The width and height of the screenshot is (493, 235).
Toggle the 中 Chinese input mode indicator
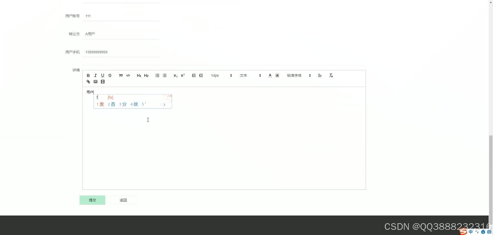click(x=471, y=232)
